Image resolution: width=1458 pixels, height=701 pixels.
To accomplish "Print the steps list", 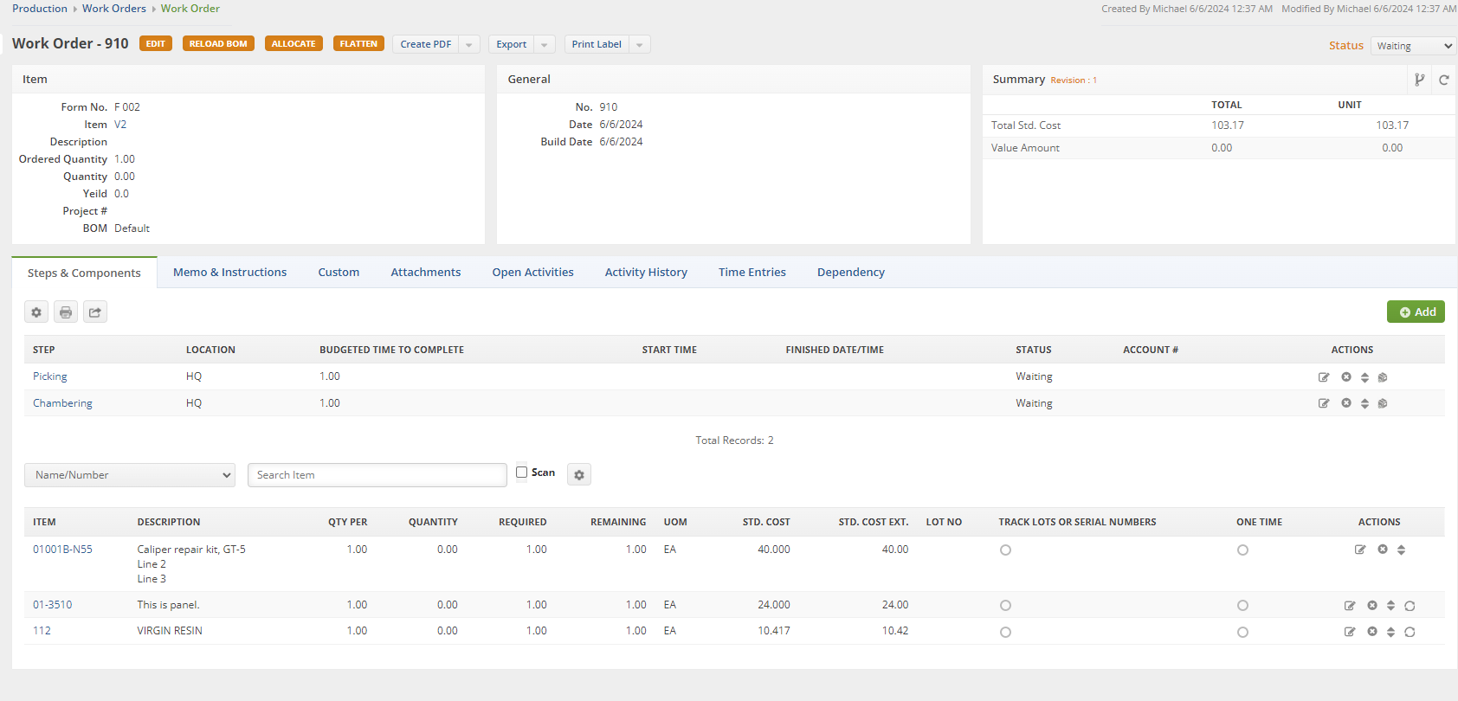I will [66, 312].
